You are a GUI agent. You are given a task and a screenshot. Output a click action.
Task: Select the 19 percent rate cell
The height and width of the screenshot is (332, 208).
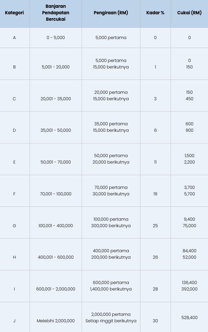click(x=155, y=194)
